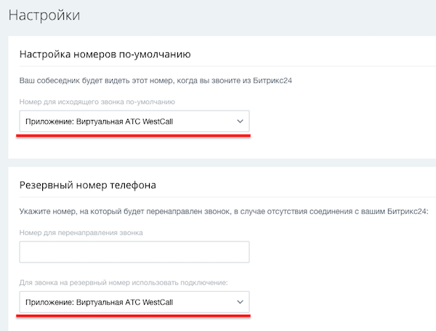The width and height of the screenshot is (436, 331).
Task: Open the default outgoing call number dropdown
Action: point(134,121)
